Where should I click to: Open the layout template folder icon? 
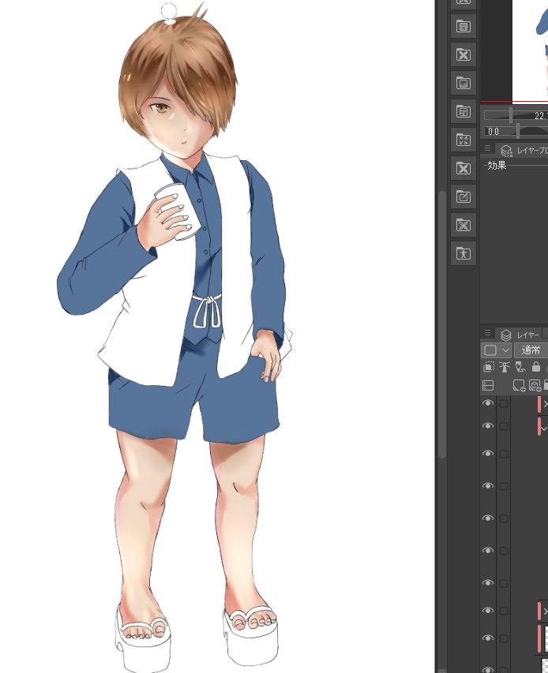(463, 111)
